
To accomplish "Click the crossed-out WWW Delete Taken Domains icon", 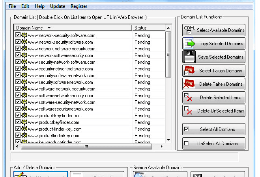I will tap(189, 84).
